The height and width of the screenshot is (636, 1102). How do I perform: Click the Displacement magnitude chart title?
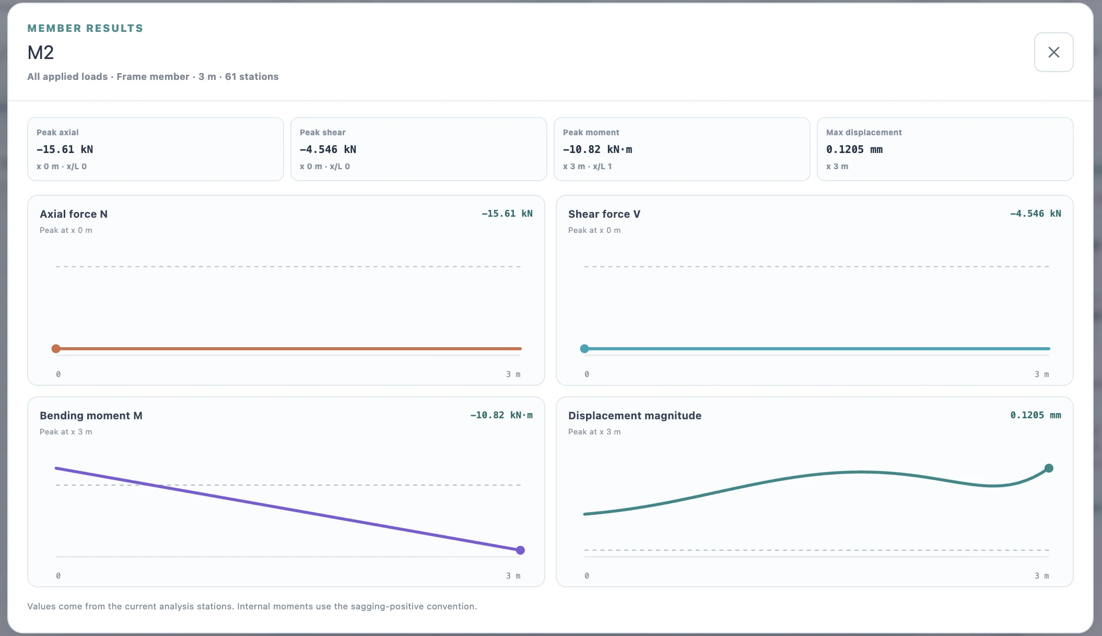click(635, 416)
